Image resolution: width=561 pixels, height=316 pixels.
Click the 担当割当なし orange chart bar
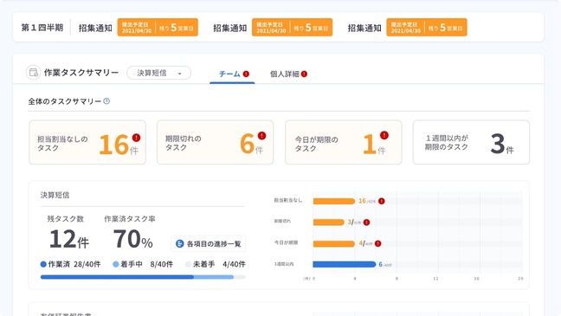click(334, 201)
